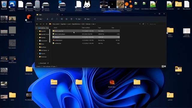Sort by Date modified column header
192x108 pixels.
click(x=89, y=28)
